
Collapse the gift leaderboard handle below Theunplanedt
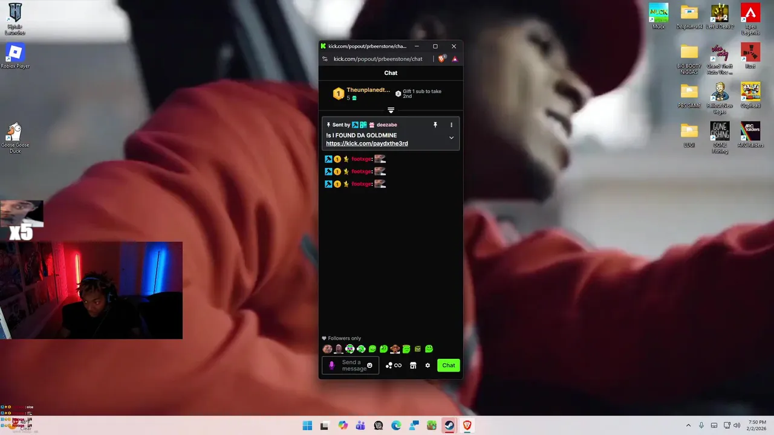coord(391,110)
